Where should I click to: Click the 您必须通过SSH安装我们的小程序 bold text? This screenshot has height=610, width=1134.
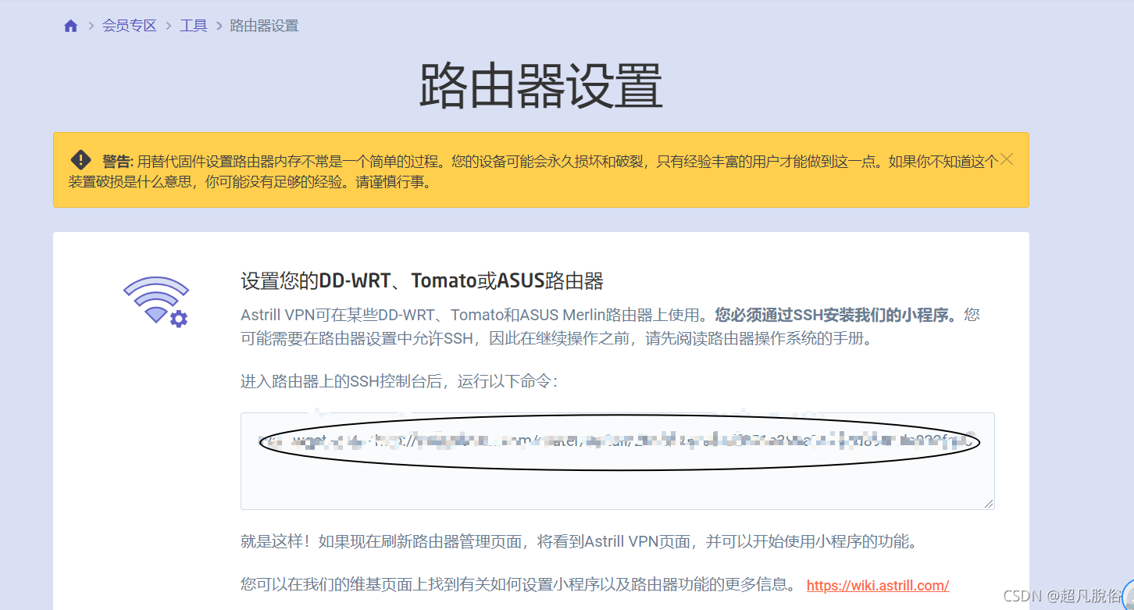(x=836, y=316)
